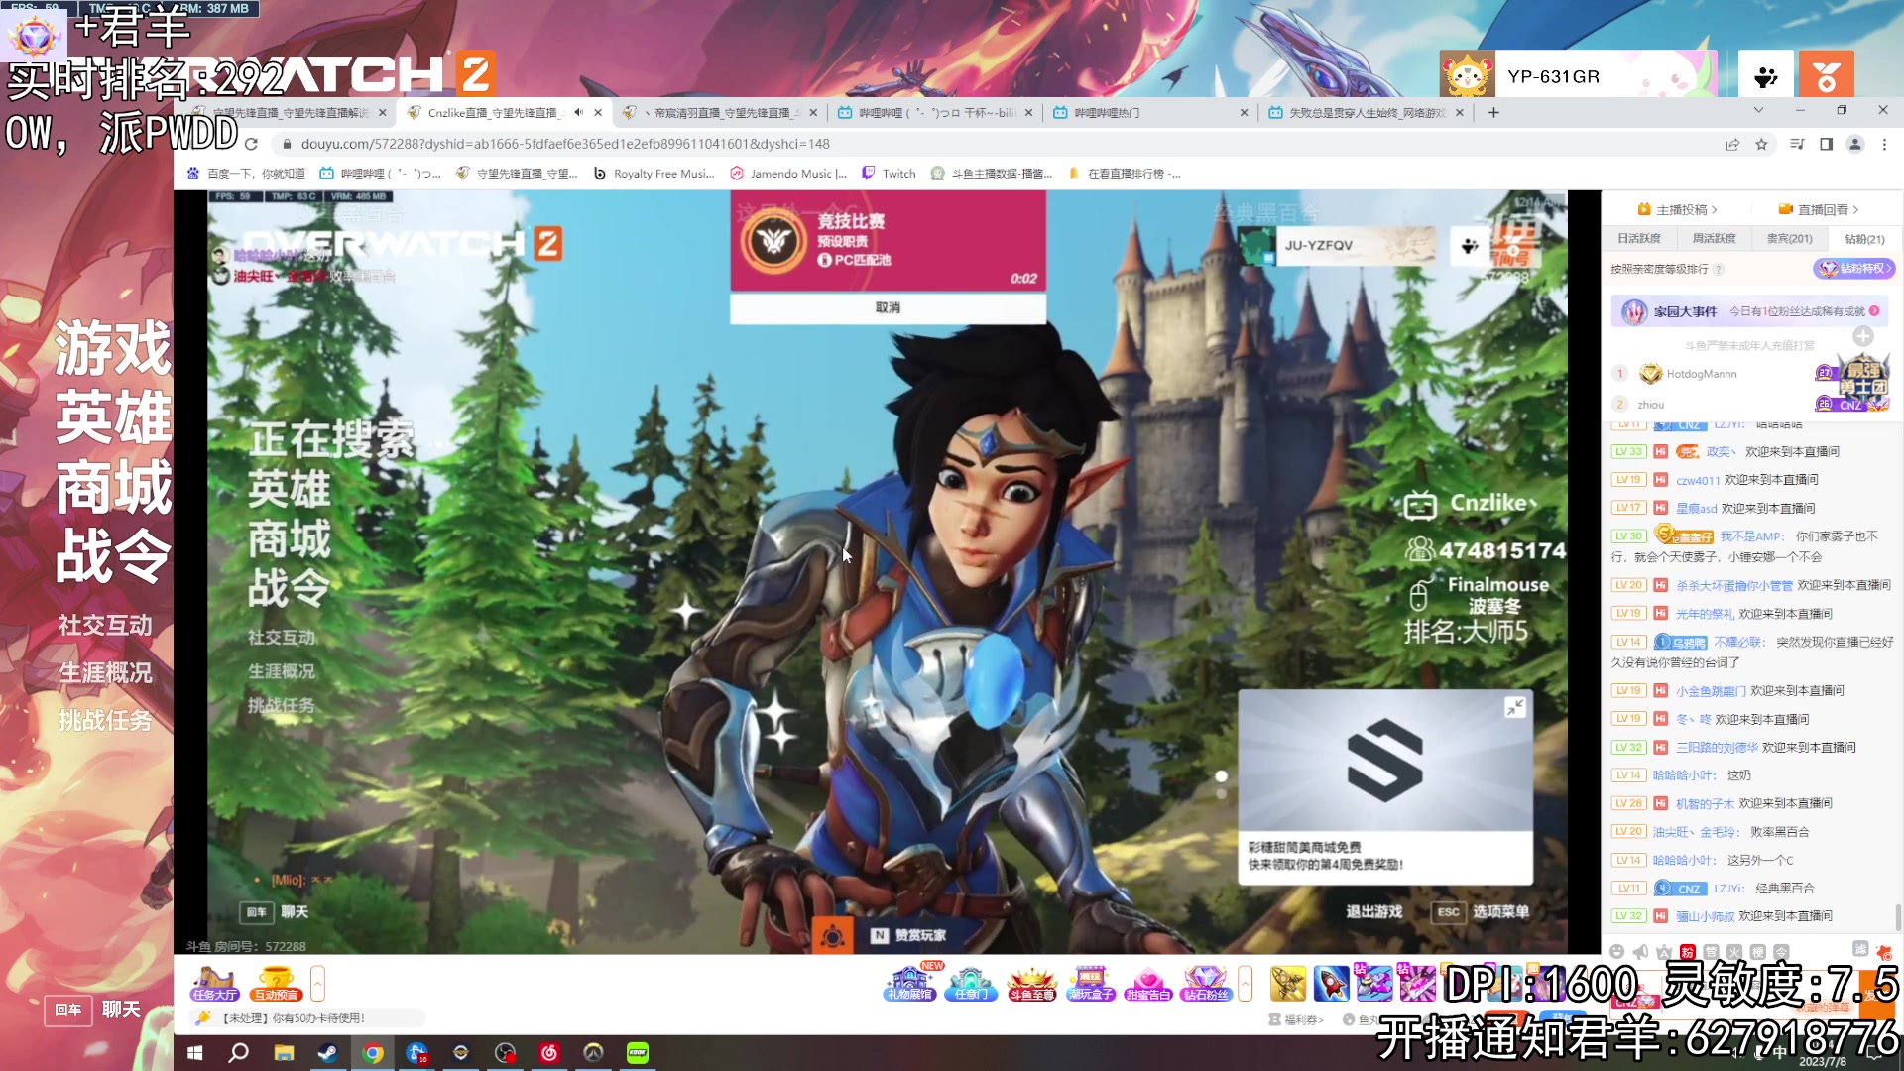Click the 未处理 card notification bar
Image resolution: width=1904 pixels, height=1071 pixels.
[x=307, y=1017]
